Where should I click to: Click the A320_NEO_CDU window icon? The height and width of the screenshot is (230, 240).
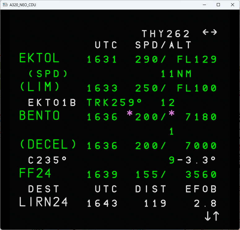point(5,5)
